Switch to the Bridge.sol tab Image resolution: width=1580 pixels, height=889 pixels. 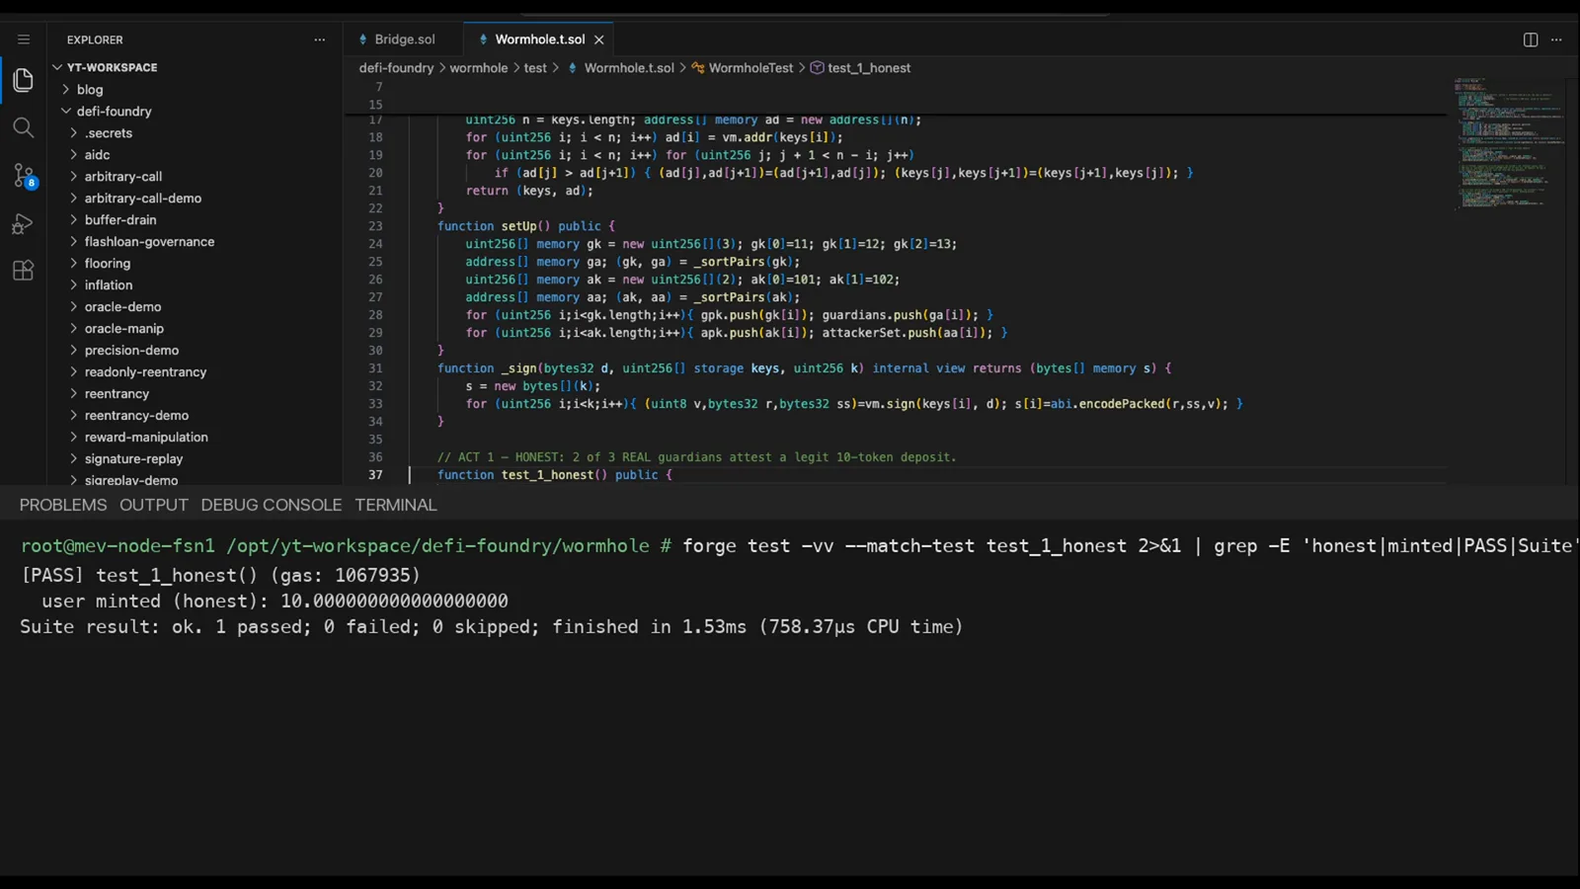pos(404,40)
